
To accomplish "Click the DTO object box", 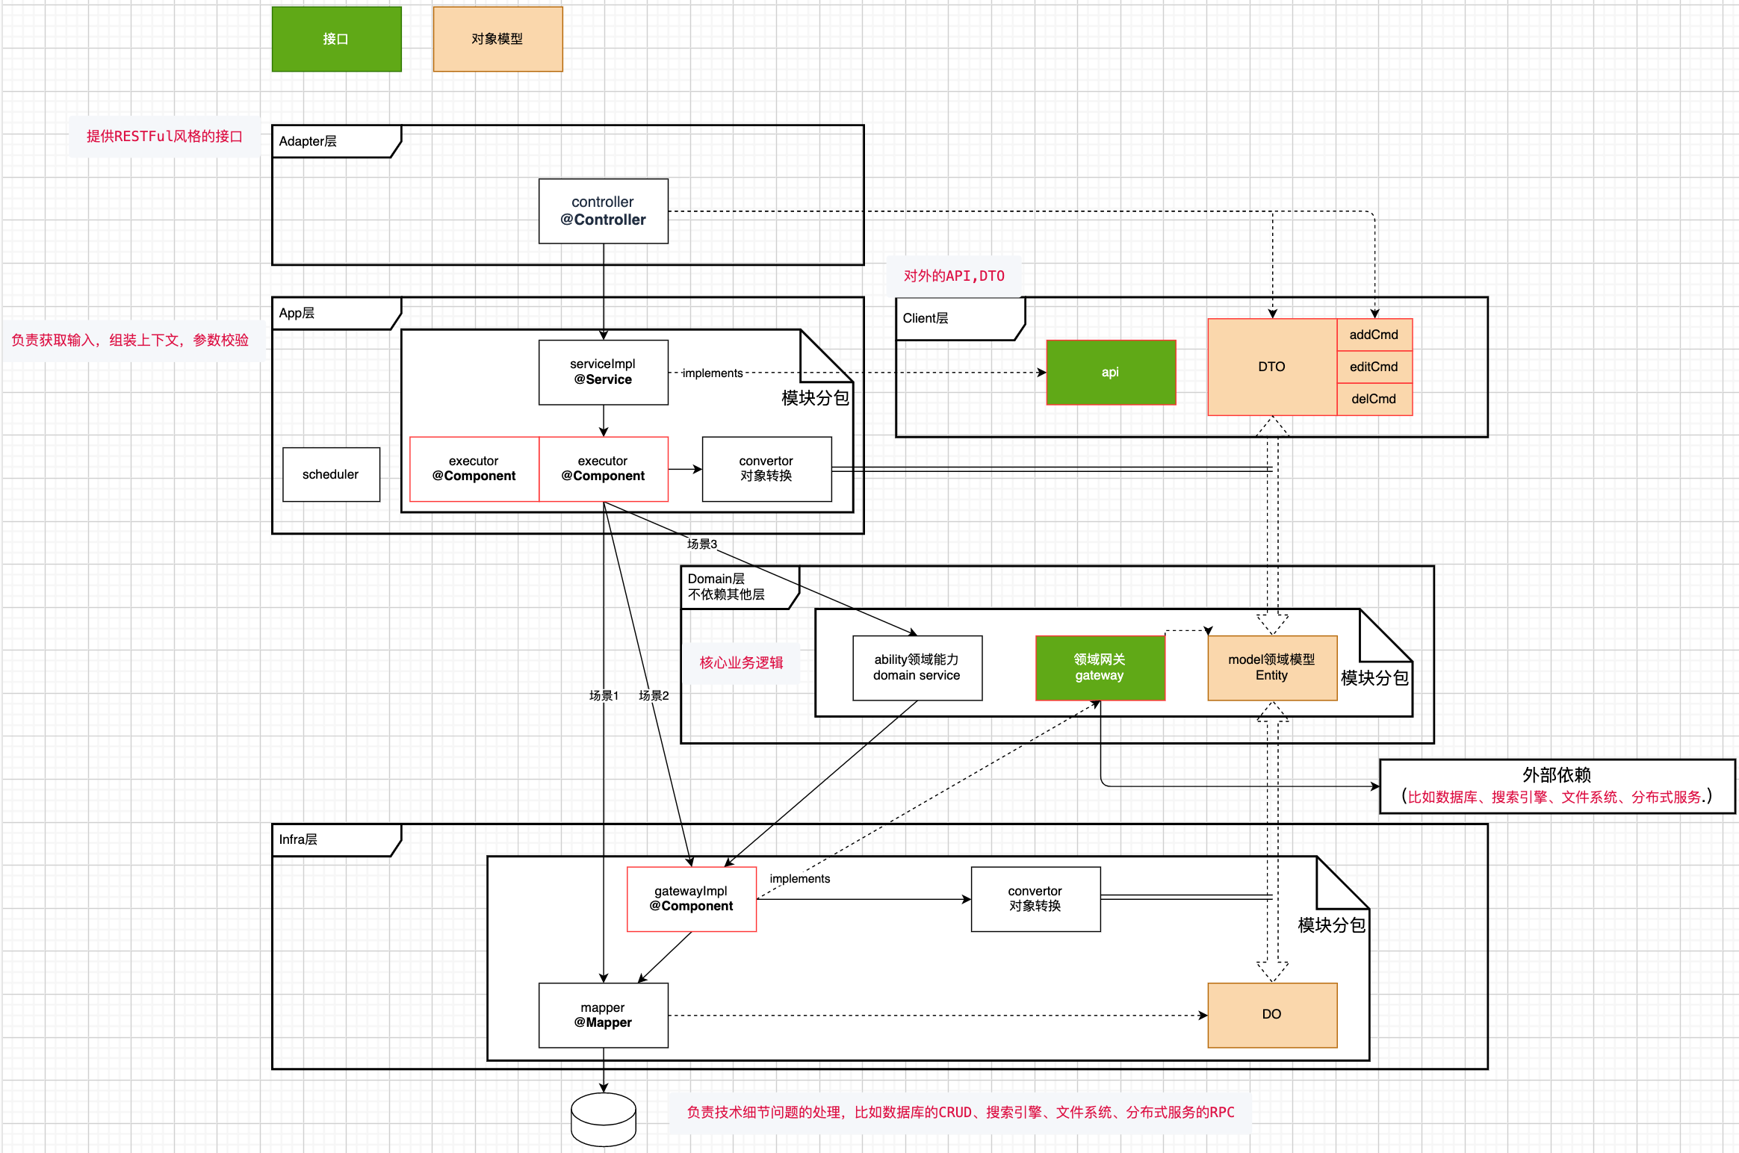I will (x=1271, y=367).
